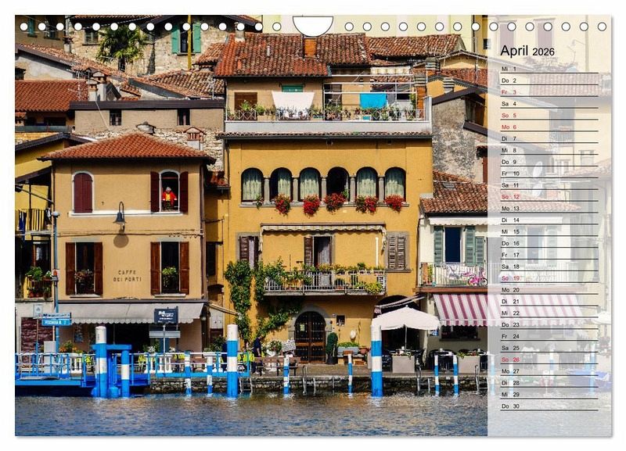Select the calendar row 'Mi 15'
The image size is (626, 451).
tap(549, 231)
